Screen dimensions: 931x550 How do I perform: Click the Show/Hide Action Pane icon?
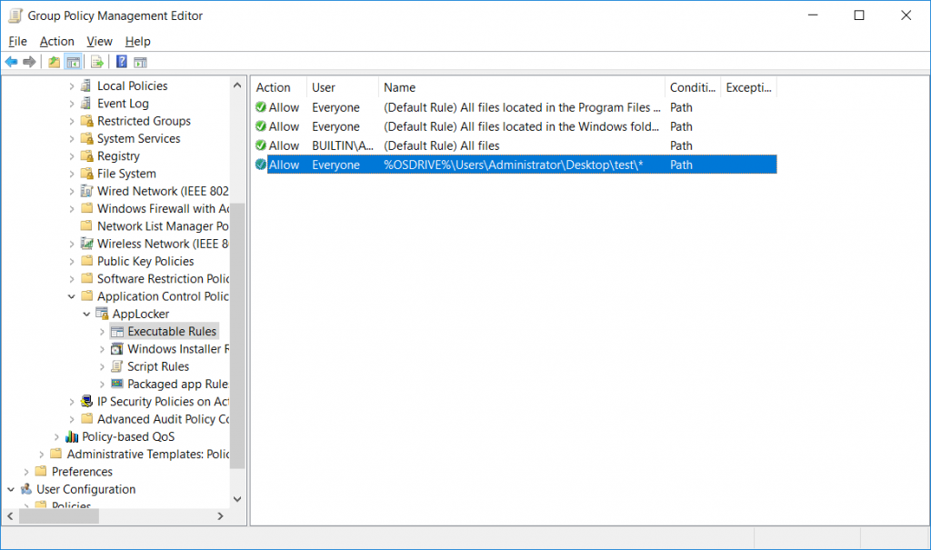pos(140,61)
